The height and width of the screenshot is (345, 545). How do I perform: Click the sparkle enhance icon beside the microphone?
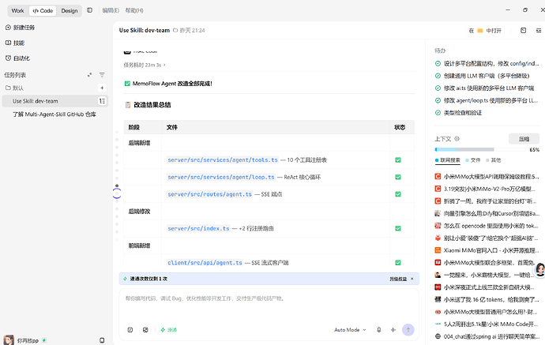coord(393,330)
